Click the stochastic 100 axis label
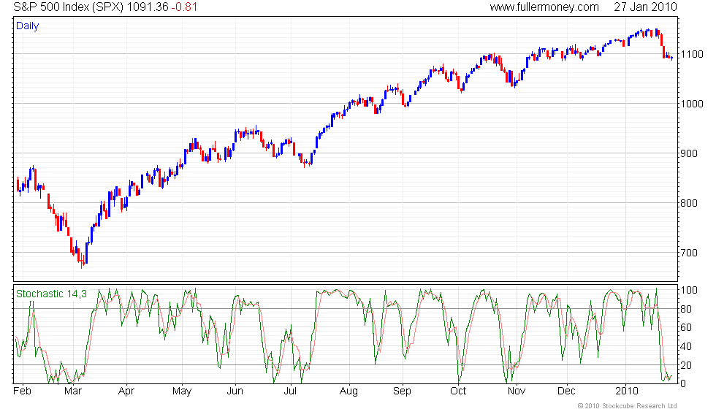Screen dimensions: 716x409 coord(689,291)
